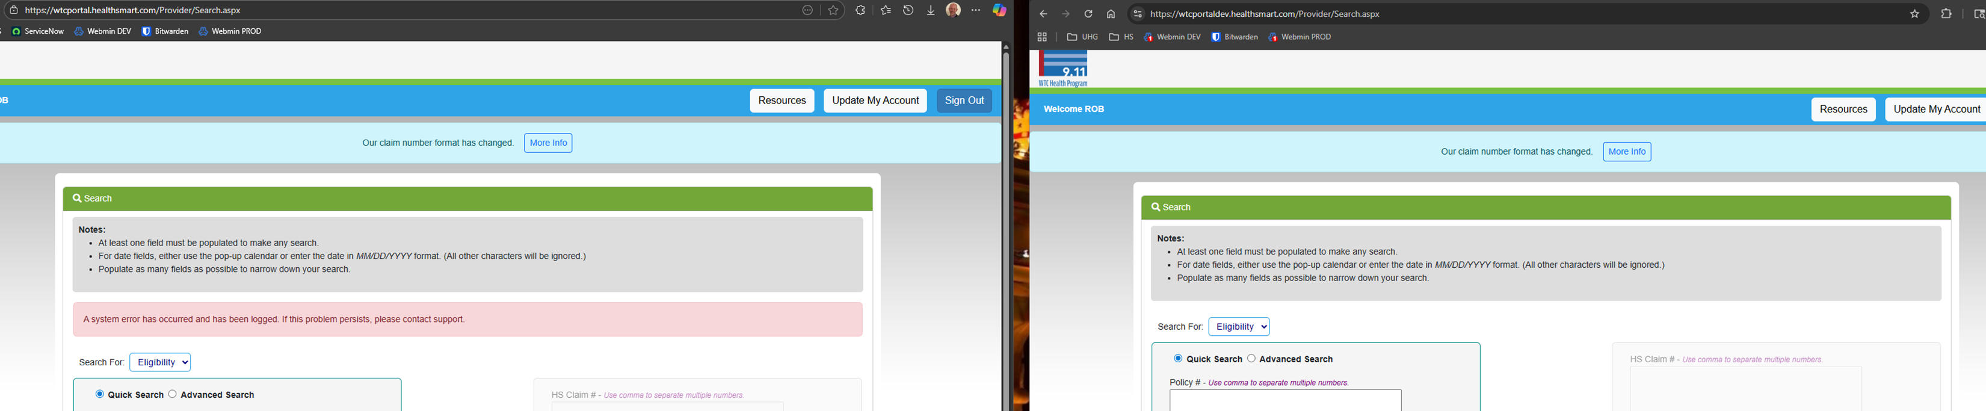Choose Advanced Search on the wtcportaldev page
The image size is (1986, 411).
1251,359
